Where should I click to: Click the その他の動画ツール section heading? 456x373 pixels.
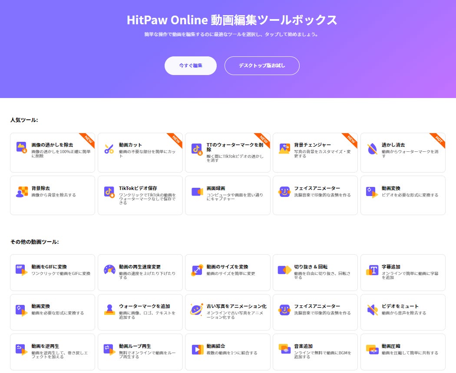[35, 242]
